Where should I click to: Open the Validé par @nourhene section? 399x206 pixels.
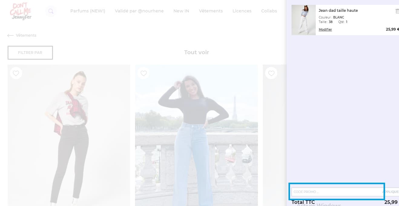(139, 11)
